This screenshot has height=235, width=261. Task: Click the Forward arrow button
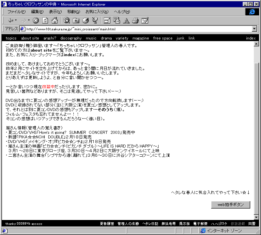click(23, 21)
